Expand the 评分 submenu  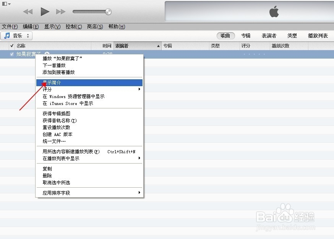click(x=89, y=89)
